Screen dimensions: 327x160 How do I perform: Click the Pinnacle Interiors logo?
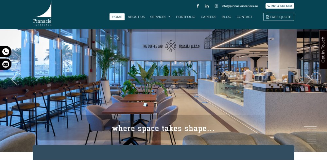(43, 14)
